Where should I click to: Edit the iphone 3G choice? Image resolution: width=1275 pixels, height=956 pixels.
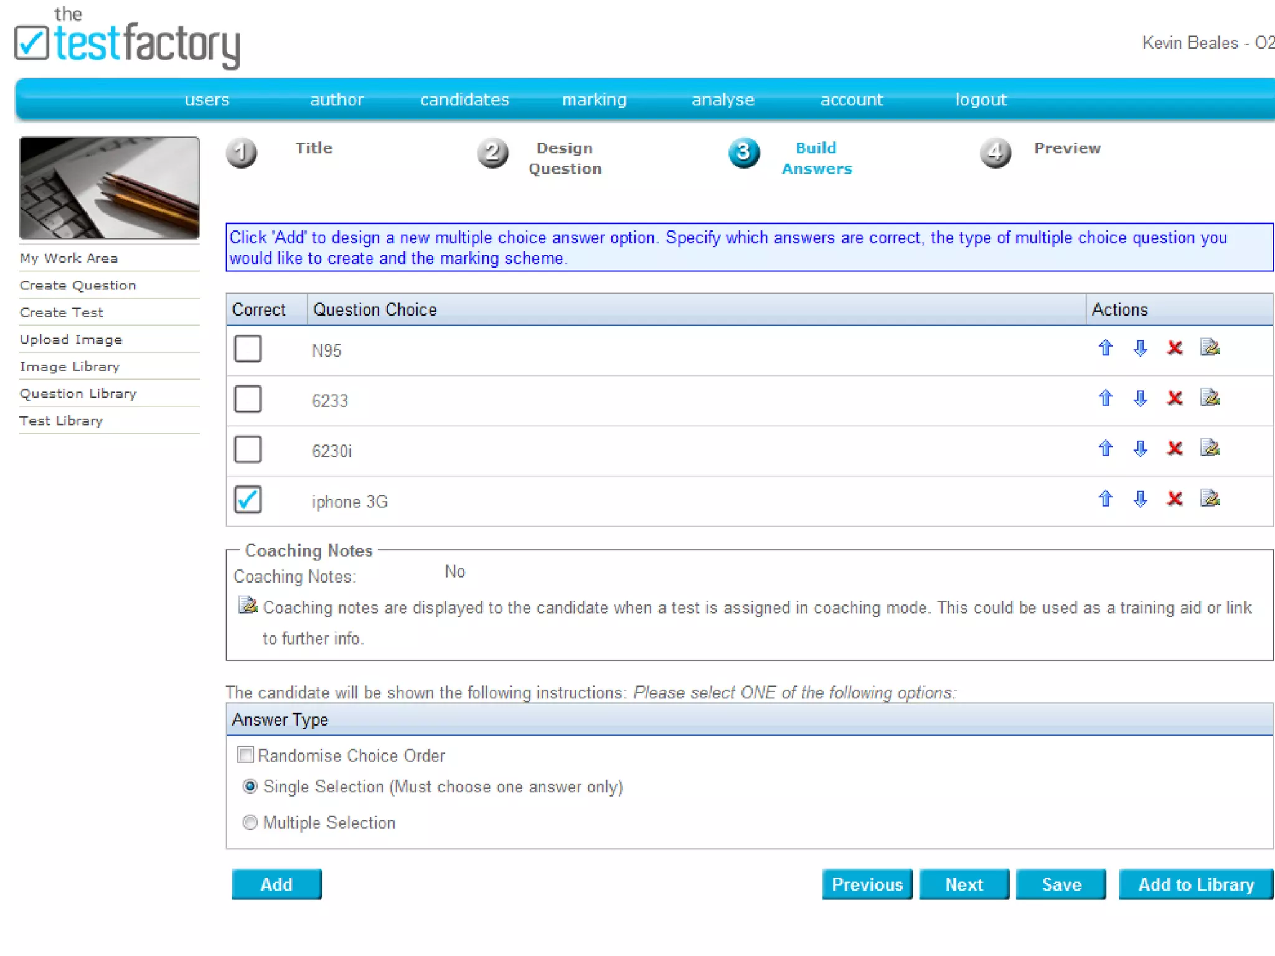tap(1210, 499)
